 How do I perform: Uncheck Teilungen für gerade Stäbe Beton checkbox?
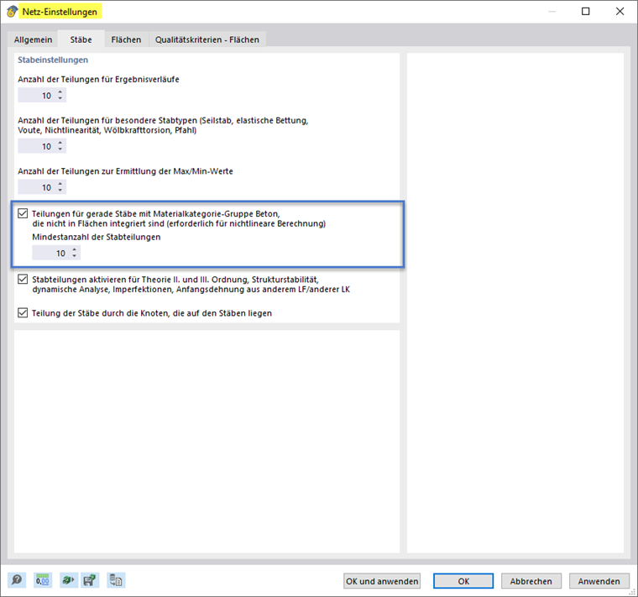point(23,213)
